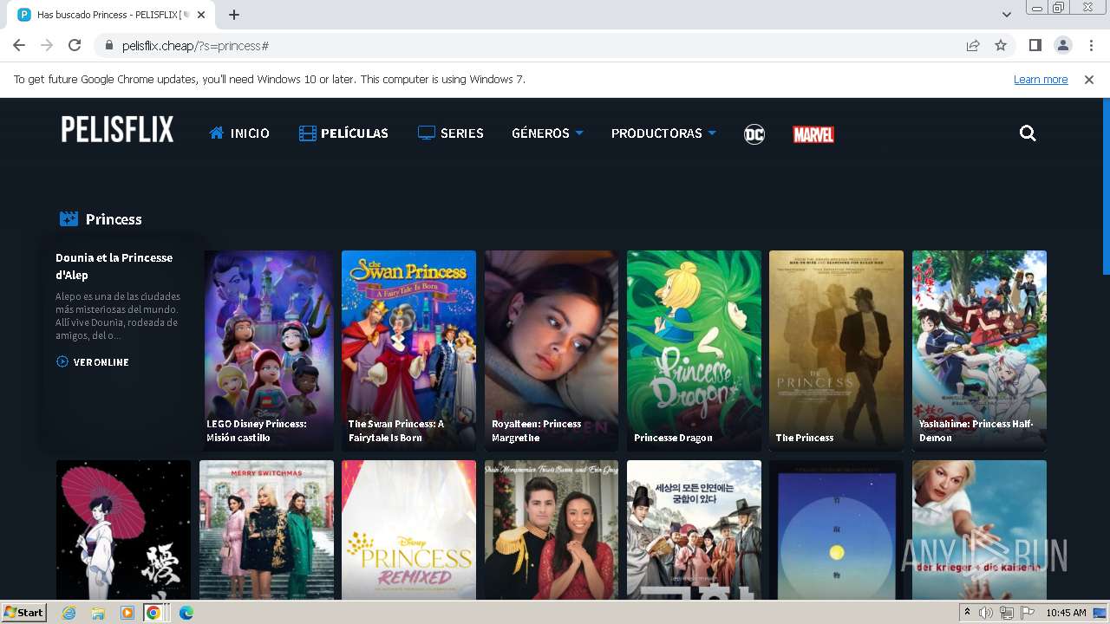
Task: Open The Princess poster
Action: (x=836, y=350)
